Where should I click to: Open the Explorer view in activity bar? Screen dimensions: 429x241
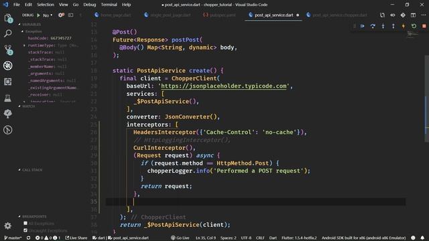coord(8,18)
